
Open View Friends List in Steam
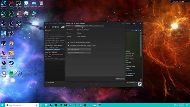[132, 83]
